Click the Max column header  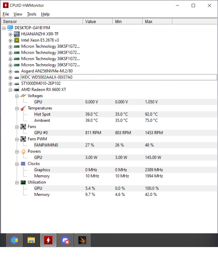tap(157, 21)
